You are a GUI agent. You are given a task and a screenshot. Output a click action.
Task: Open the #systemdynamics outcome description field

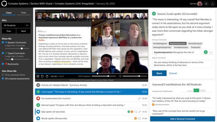[177, 52]
